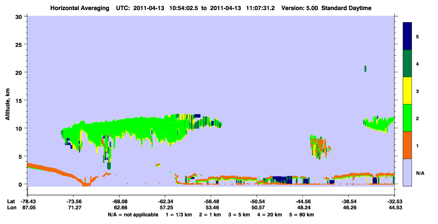Click the bright green colorbar segment labeled 2
This screenshot has width=438, height=224.
pos(407,118)
